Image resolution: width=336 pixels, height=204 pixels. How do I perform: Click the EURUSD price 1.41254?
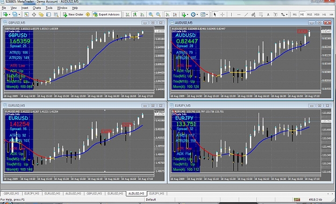click(x=19, y=124)
